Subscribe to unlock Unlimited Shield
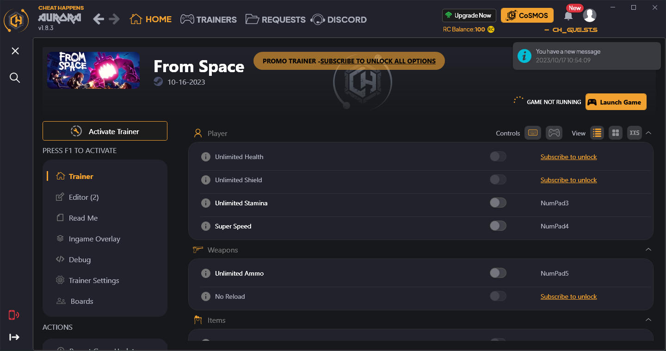The image size is (666, 351). pyautogui.click(x=568, y=180)
